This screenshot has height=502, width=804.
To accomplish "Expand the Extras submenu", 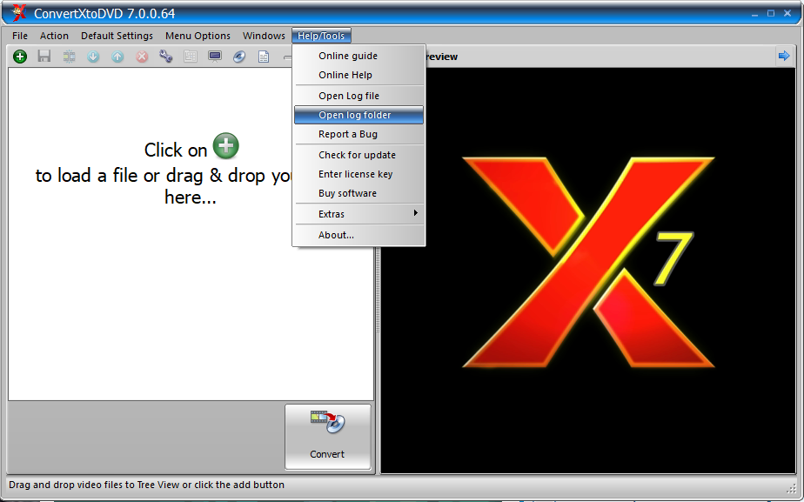I will click(x=358, y=214).
